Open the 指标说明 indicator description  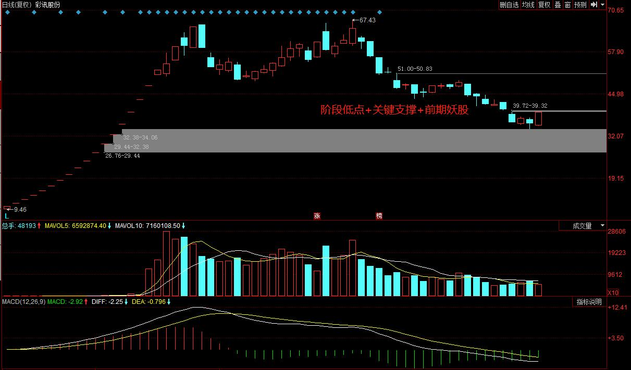[x=589, y=302]
